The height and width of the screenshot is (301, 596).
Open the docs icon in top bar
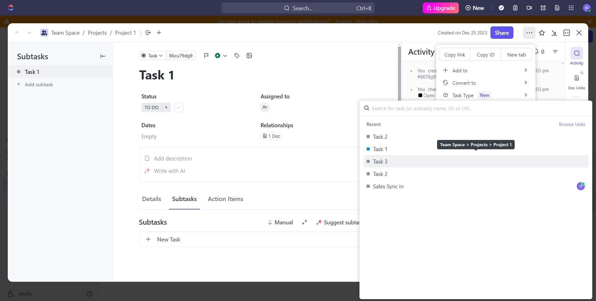557,8
